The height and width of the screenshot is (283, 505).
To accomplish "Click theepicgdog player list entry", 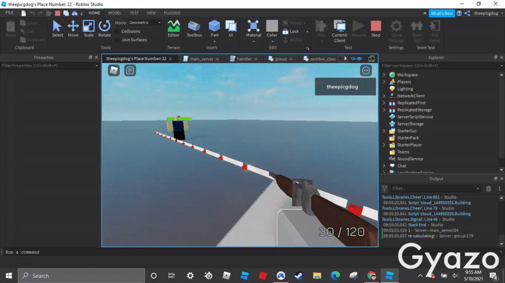I will point(345,87).
